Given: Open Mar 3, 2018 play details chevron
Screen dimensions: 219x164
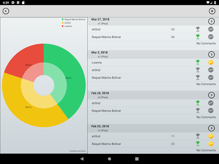Looking at the screenshot, I should 211,54.
